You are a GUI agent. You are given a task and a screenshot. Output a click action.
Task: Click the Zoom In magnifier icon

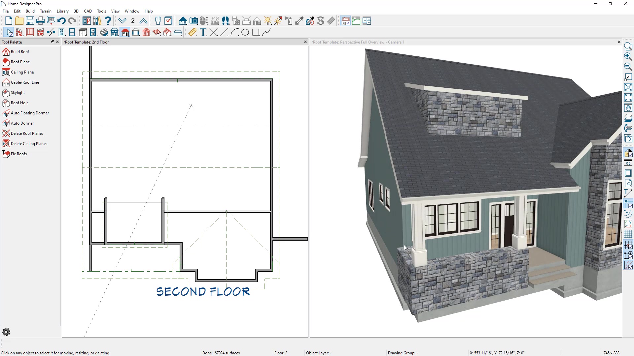(628, 56)
